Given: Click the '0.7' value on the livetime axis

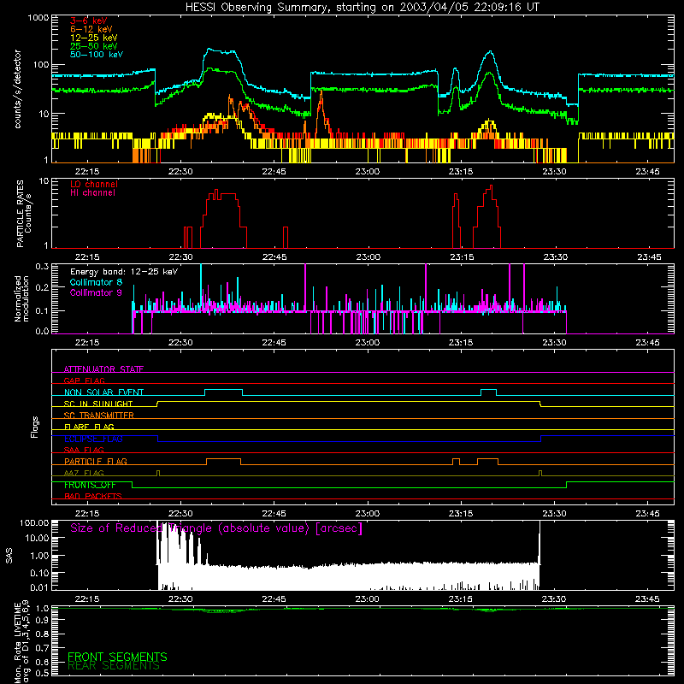Looking at the screenshot, I should [x=42, y=647].
